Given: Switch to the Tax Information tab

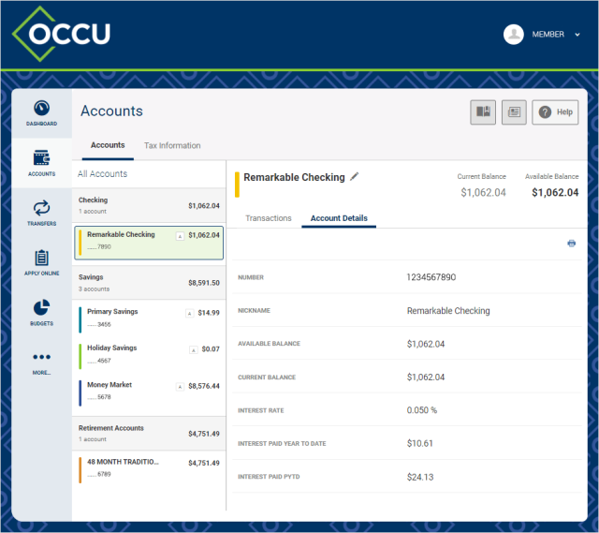Looking at the screenshot, I should click(x=172, y=146).
